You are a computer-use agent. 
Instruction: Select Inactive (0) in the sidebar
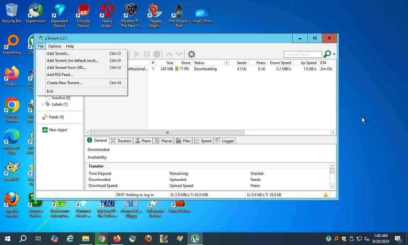(61, 98)
